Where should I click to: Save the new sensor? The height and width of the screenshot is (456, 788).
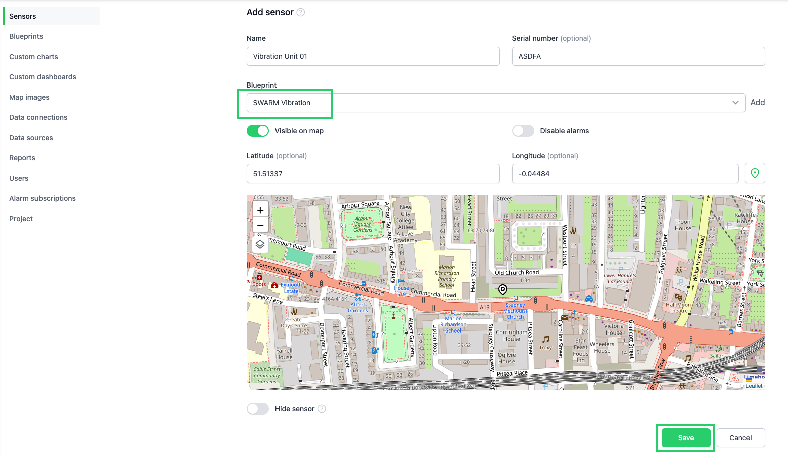click(685, 437)
